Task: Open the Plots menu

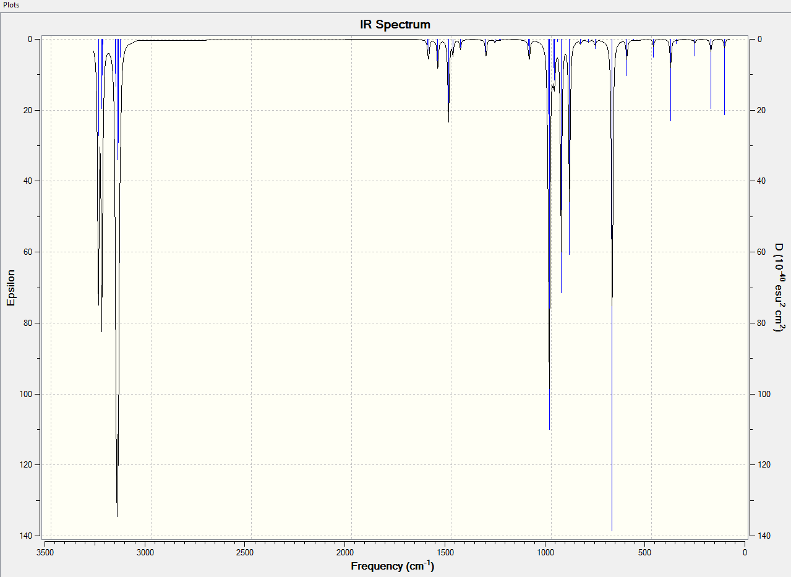Action: click(x=11, y=4)
